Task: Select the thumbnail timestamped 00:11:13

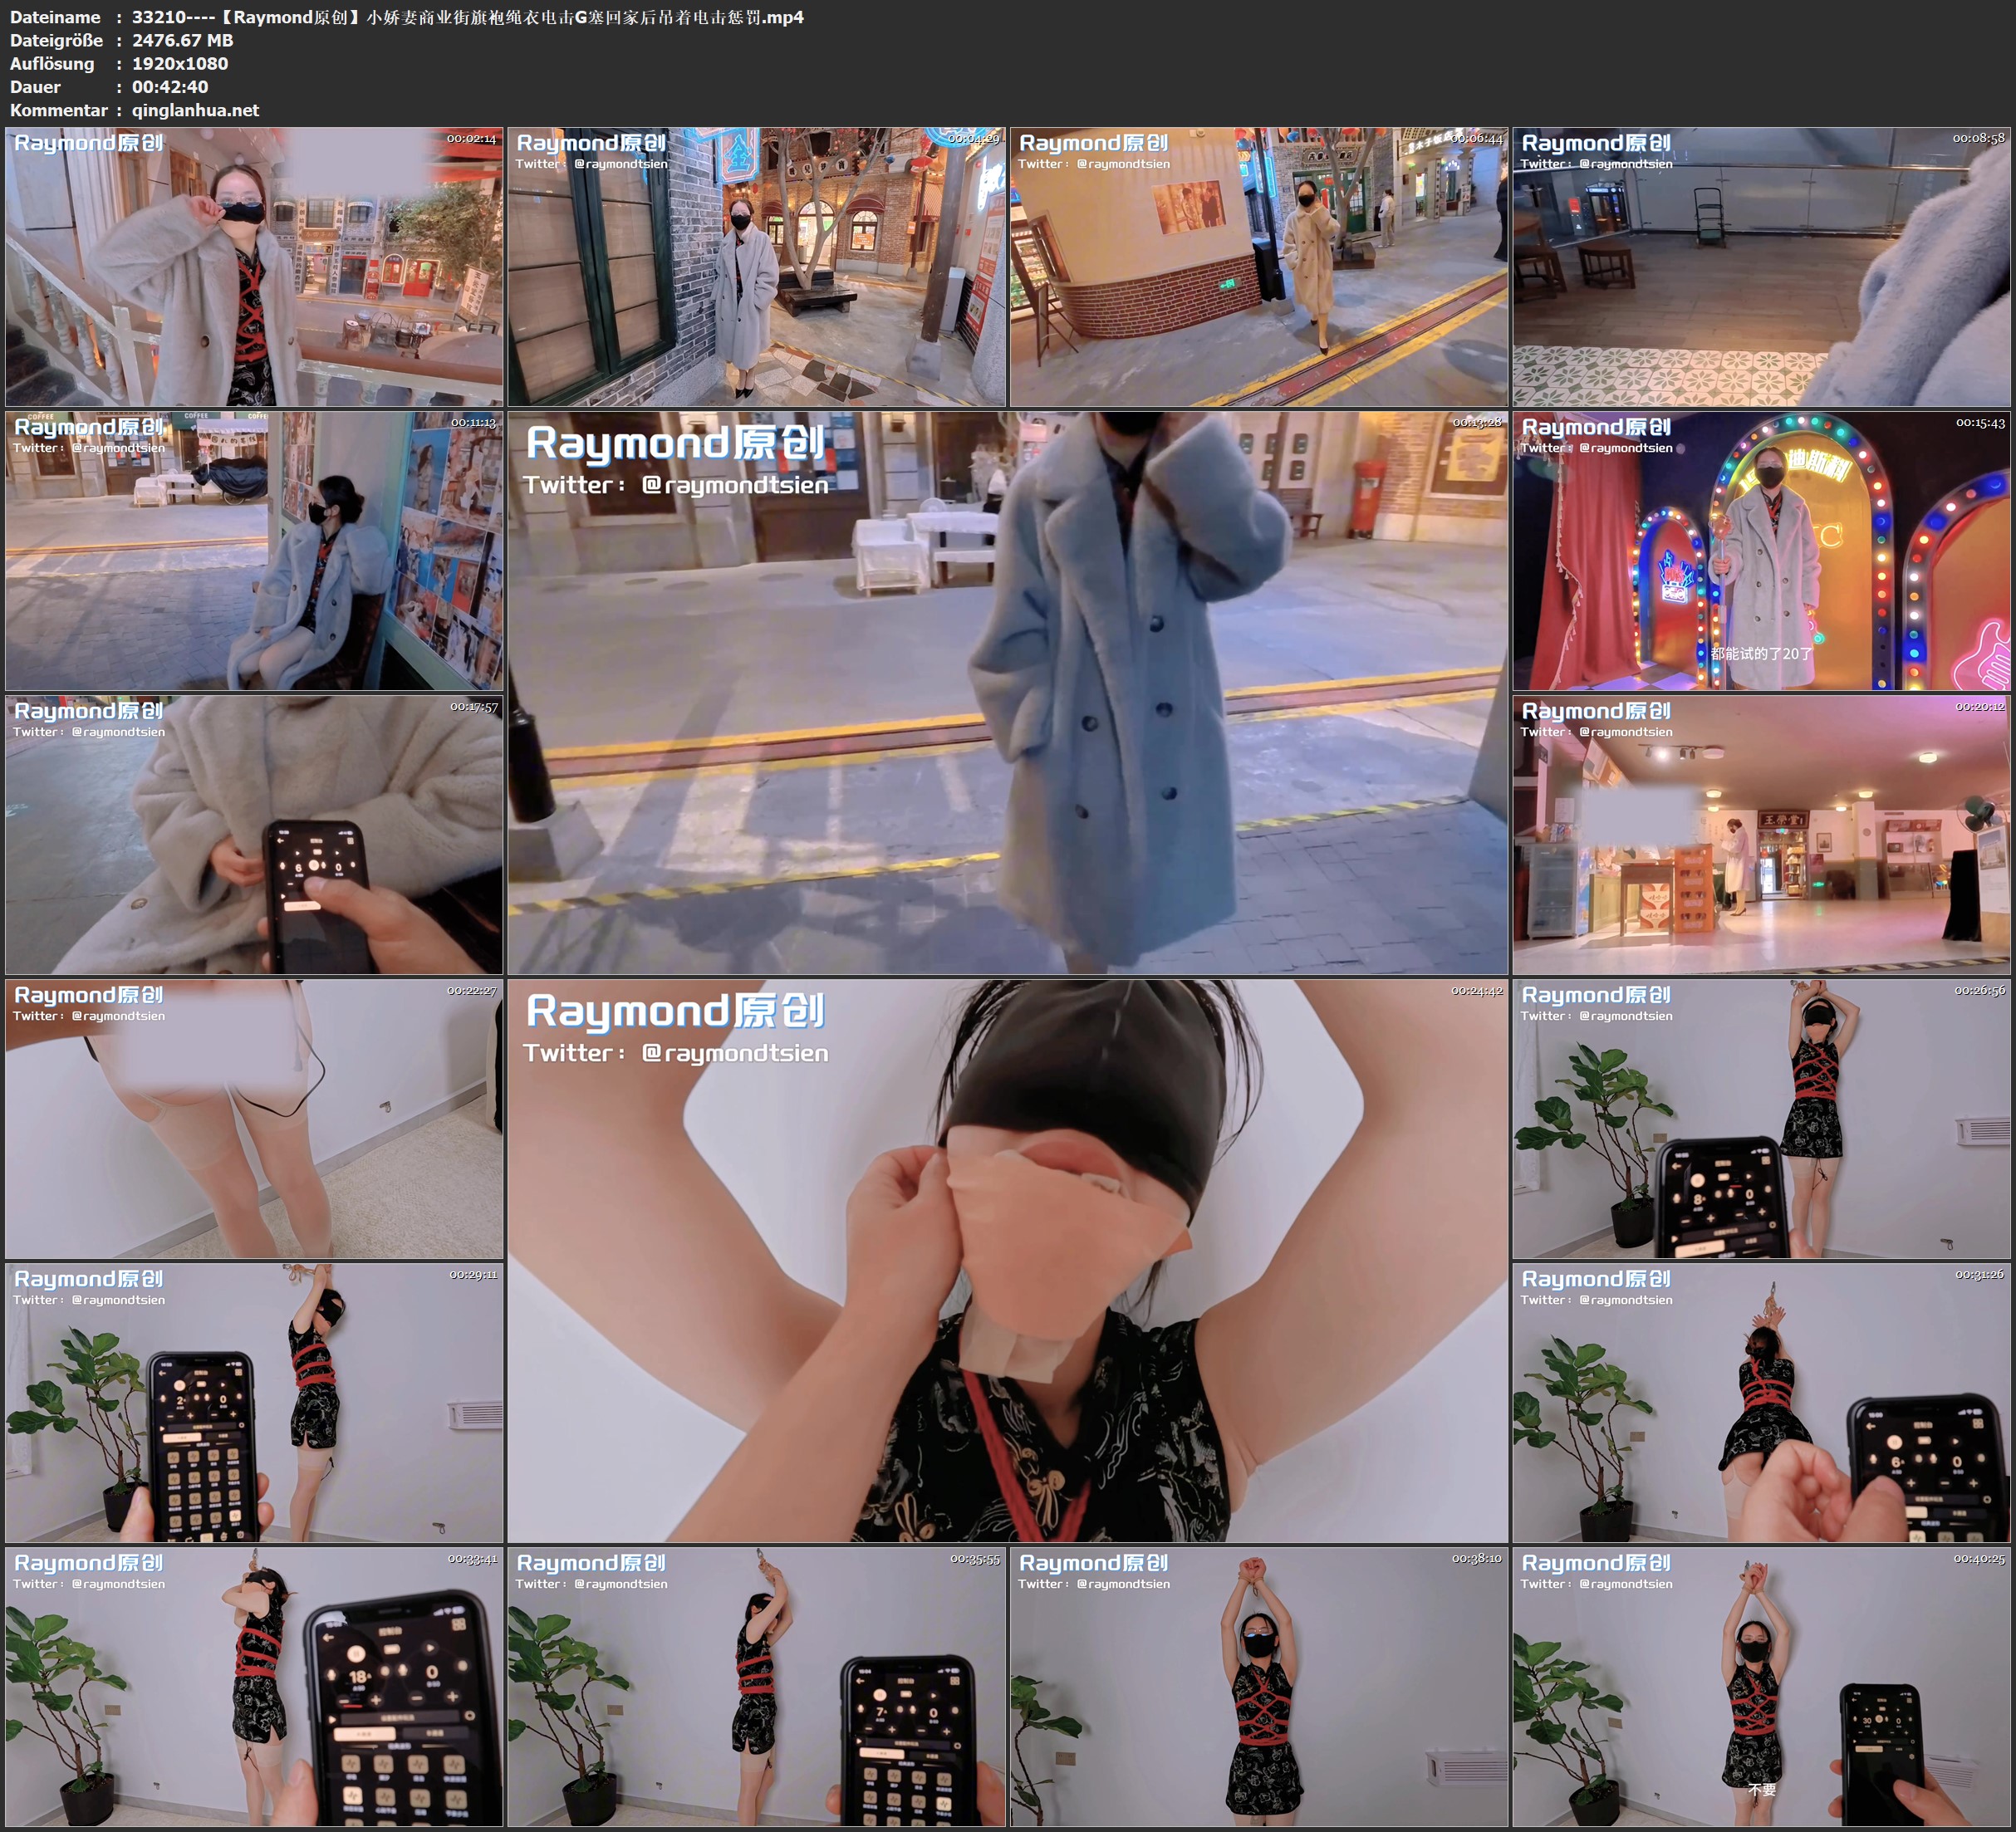Action: click(x=254, y=550)
